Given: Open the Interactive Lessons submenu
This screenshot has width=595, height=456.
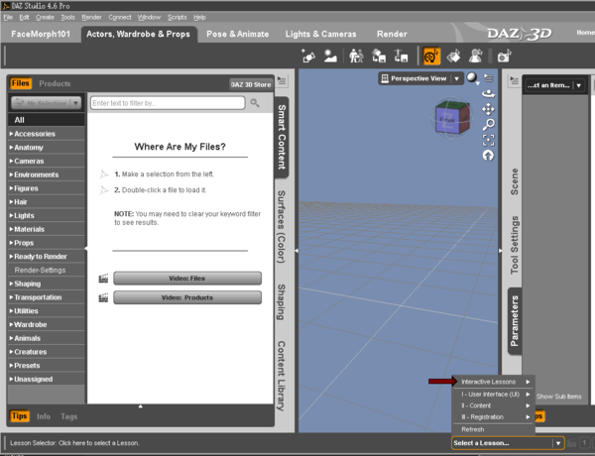Looking at the screenshot, I should coord(493,382).
